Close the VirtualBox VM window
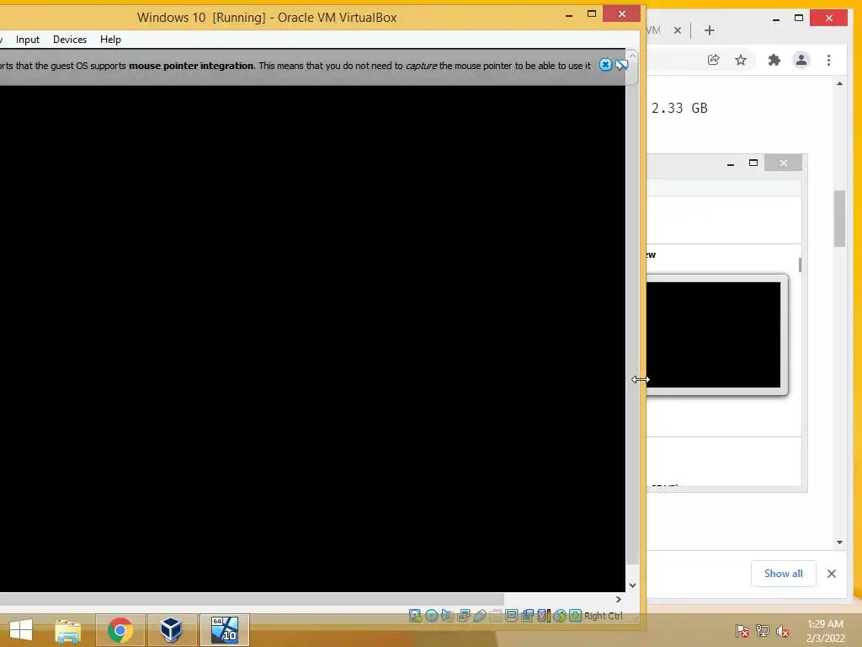This screenshot has width=862, height=647. pos(622,13)
